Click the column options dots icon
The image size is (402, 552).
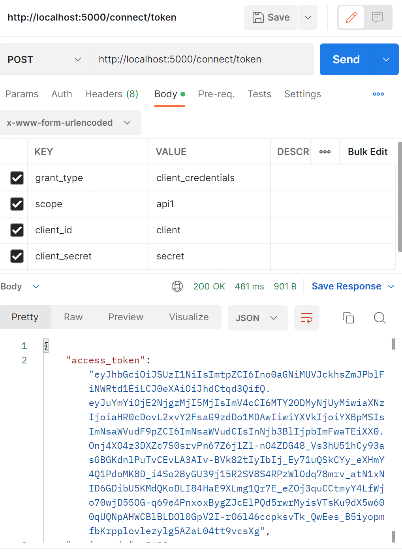[x=325, y=152]
